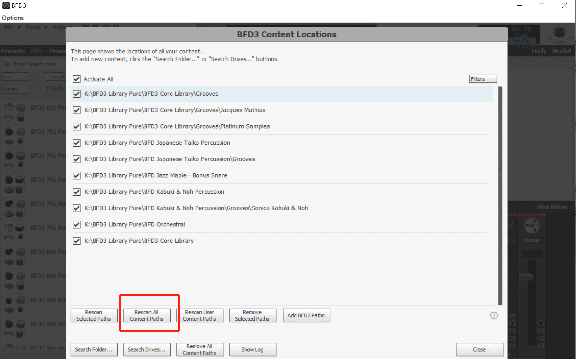Open the Options menu
576x359 pixels.
13,18
